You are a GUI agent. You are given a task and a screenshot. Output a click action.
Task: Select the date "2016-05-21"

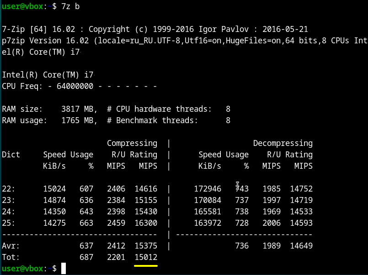[285, 29]
